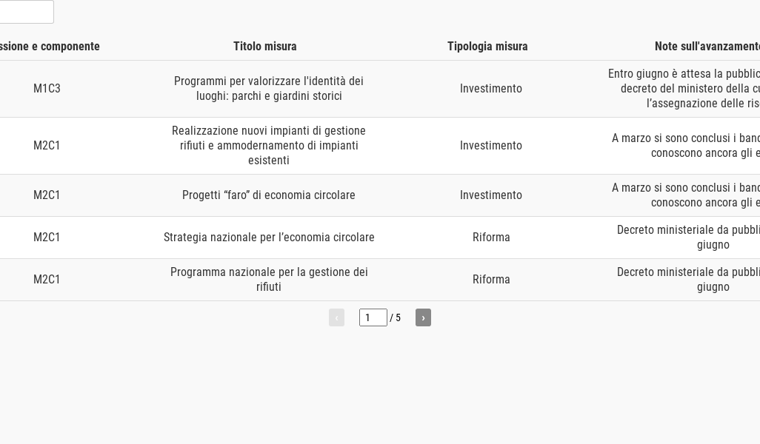
Task: Click Riforma cell for Programma nazionale row
Action: click(491, 280)
